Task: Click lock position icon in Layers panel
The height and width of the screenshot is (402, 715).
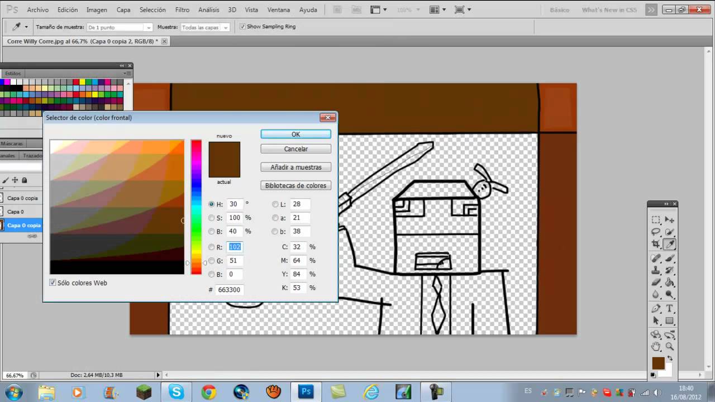Action: [x=15, y=180]
